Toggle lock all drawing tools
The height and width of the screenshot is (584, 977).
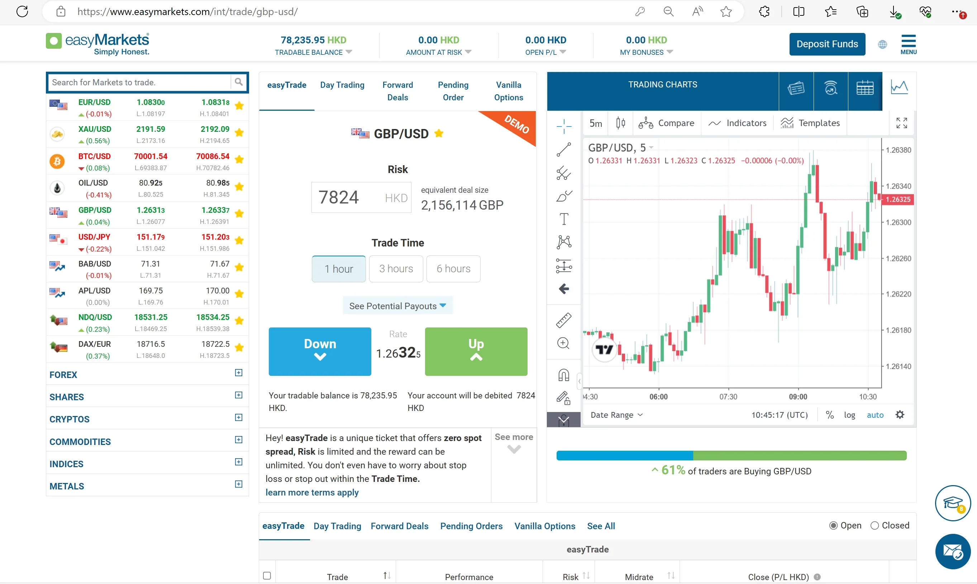tap(564, 398)
